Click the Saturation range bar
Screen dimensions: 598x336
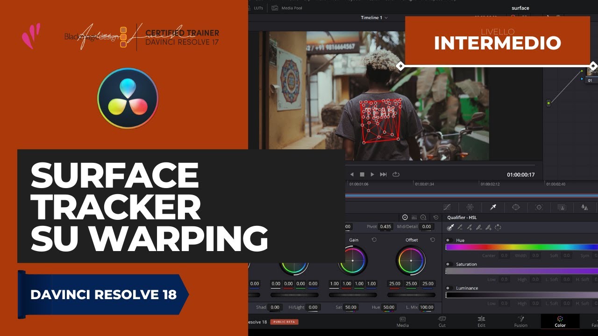tap(522, 271)
